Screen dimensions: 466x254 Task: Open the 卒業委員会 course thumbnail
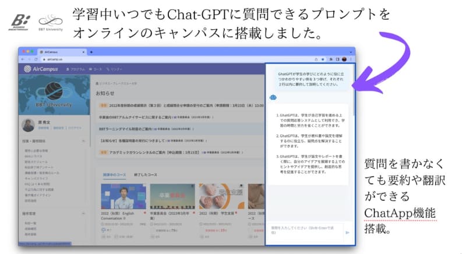[x=172, y=196]
